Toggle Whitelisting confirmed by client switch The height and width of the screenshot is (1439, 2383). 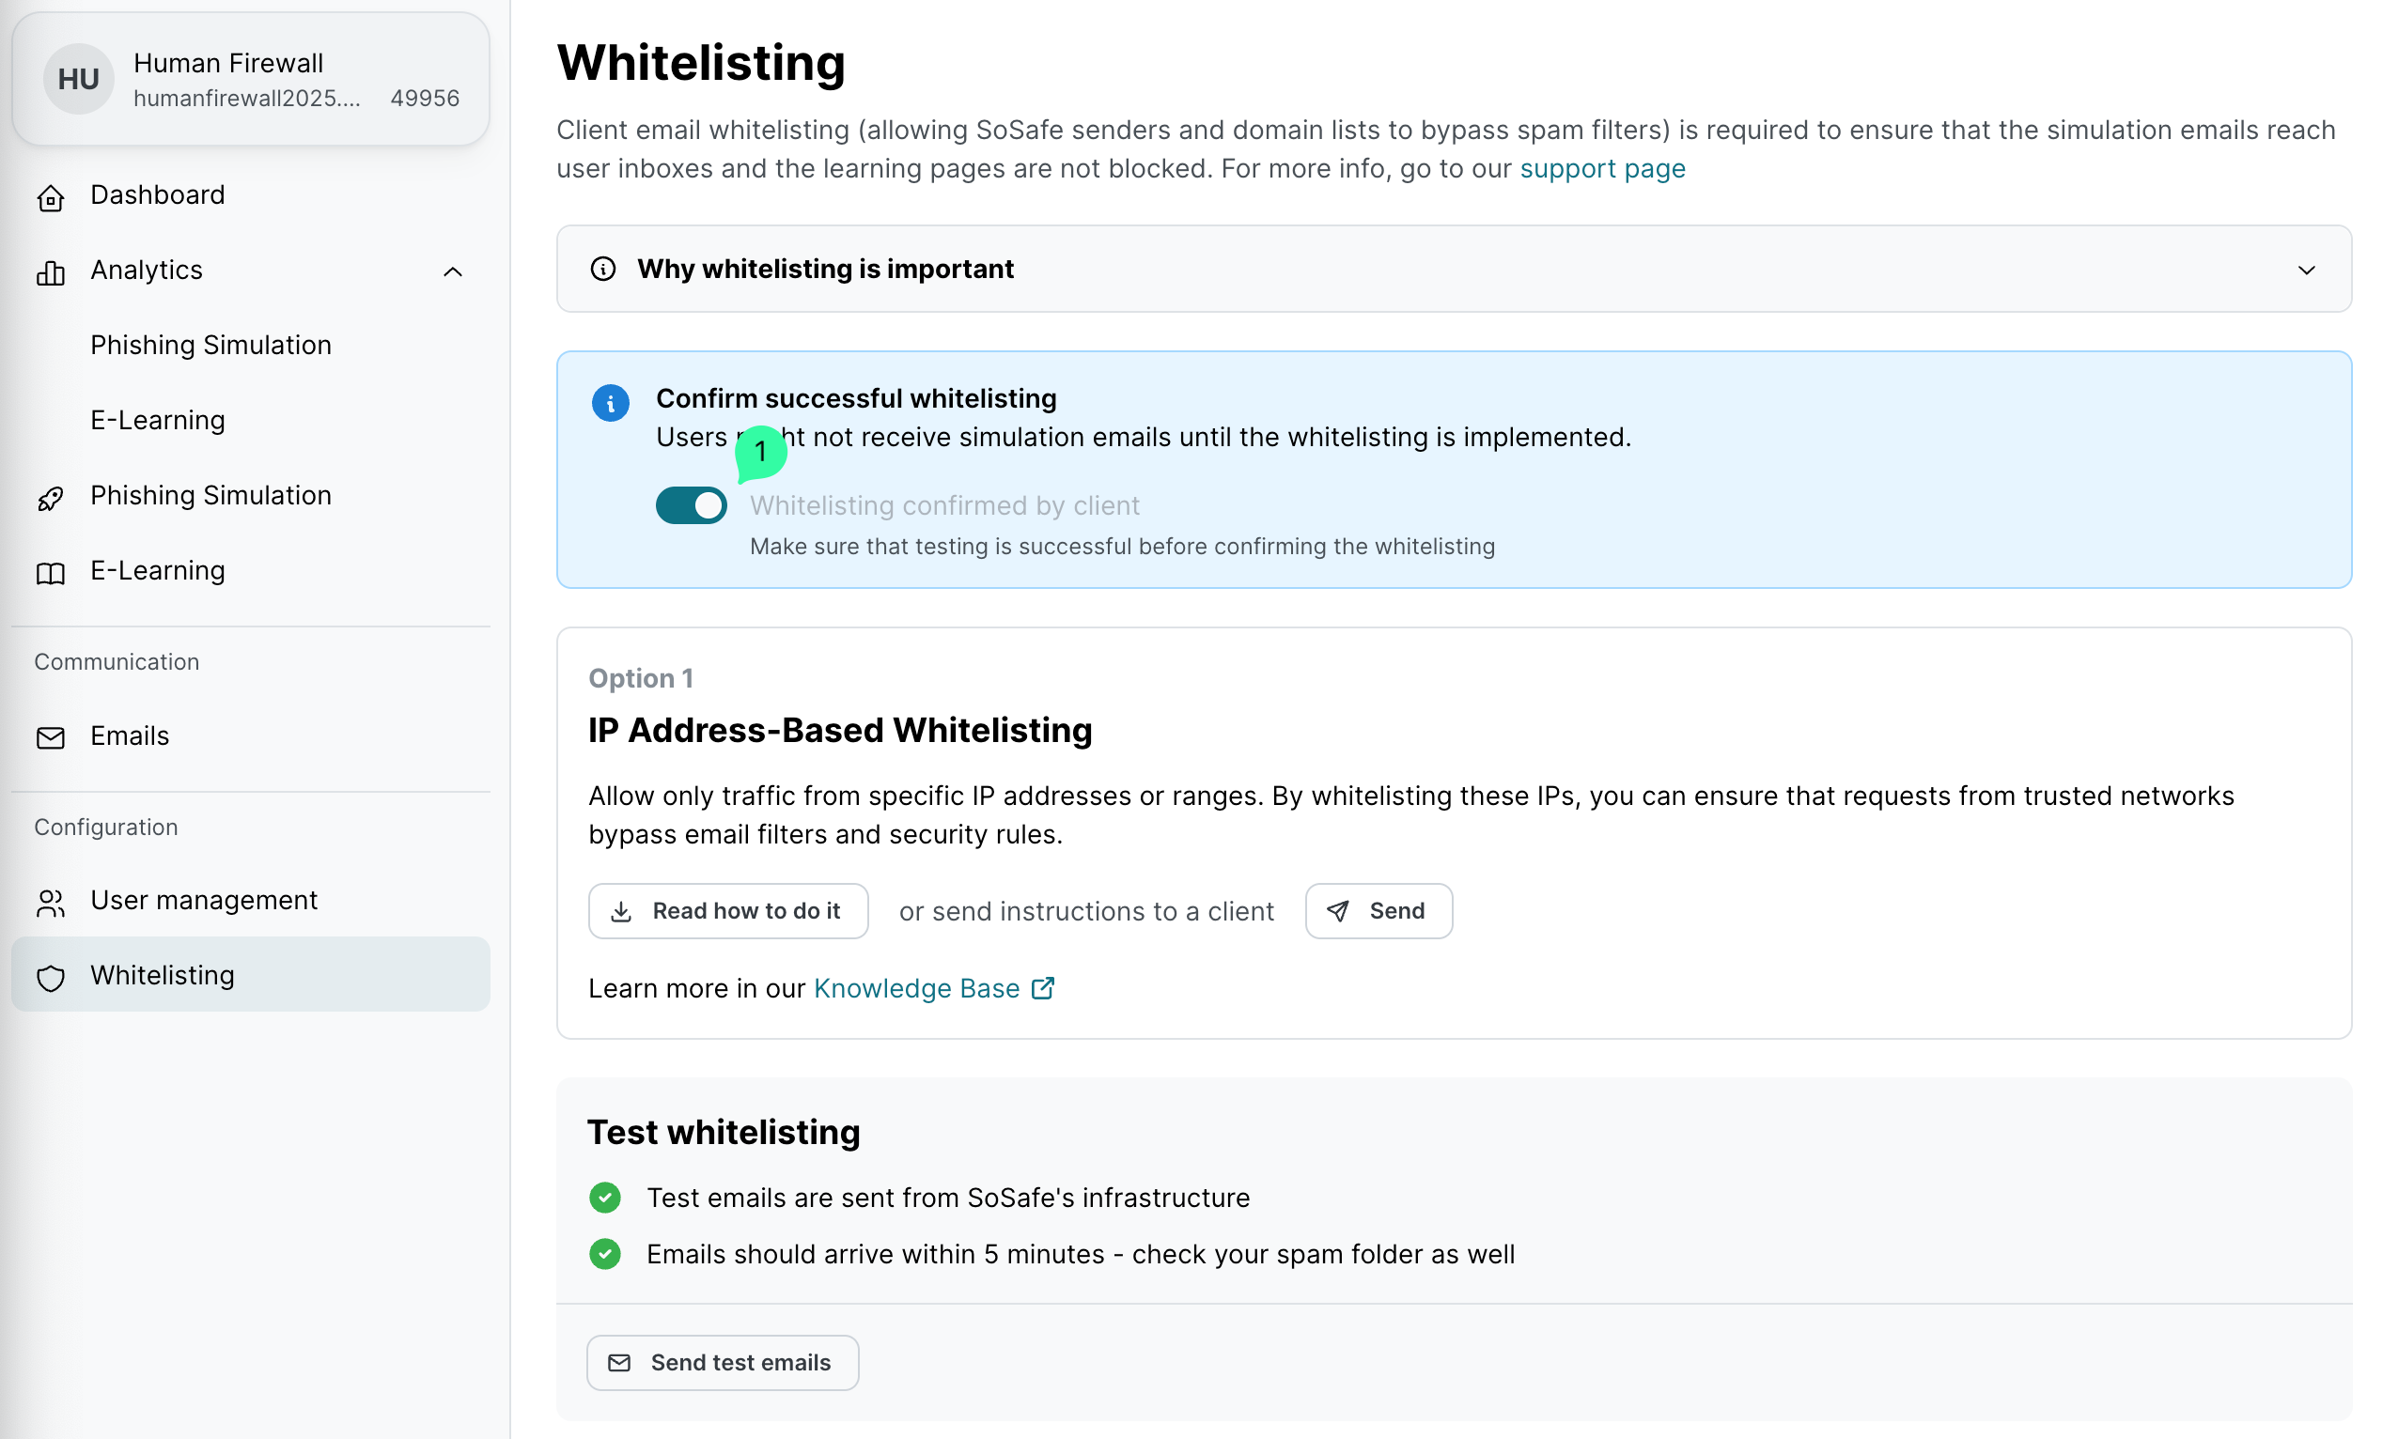tap(691, 505)
